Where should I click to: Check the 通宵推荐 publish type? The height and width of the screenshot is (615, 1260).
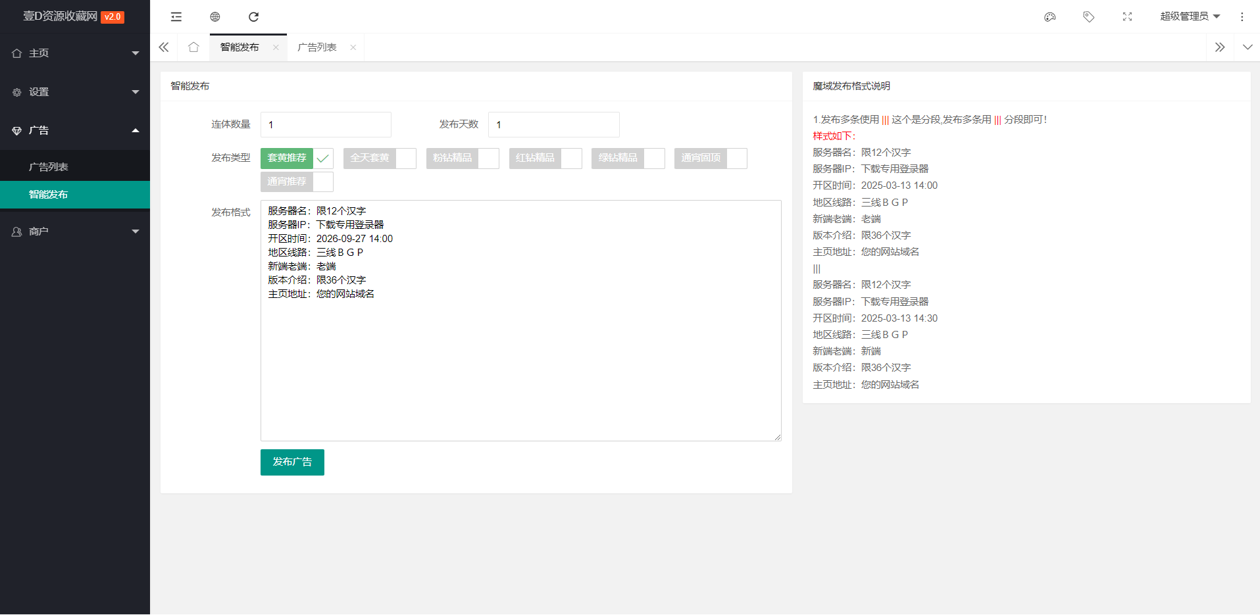tap(297, 182)
